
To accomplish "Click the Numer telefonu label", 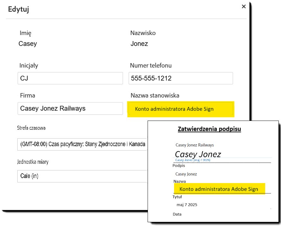I will 151,65.
